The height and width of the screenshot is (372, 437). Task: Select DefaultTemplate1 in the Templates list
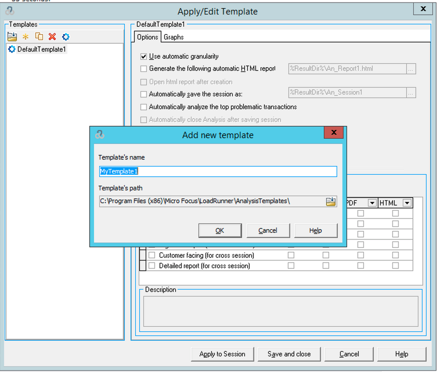tap(41, 49)
